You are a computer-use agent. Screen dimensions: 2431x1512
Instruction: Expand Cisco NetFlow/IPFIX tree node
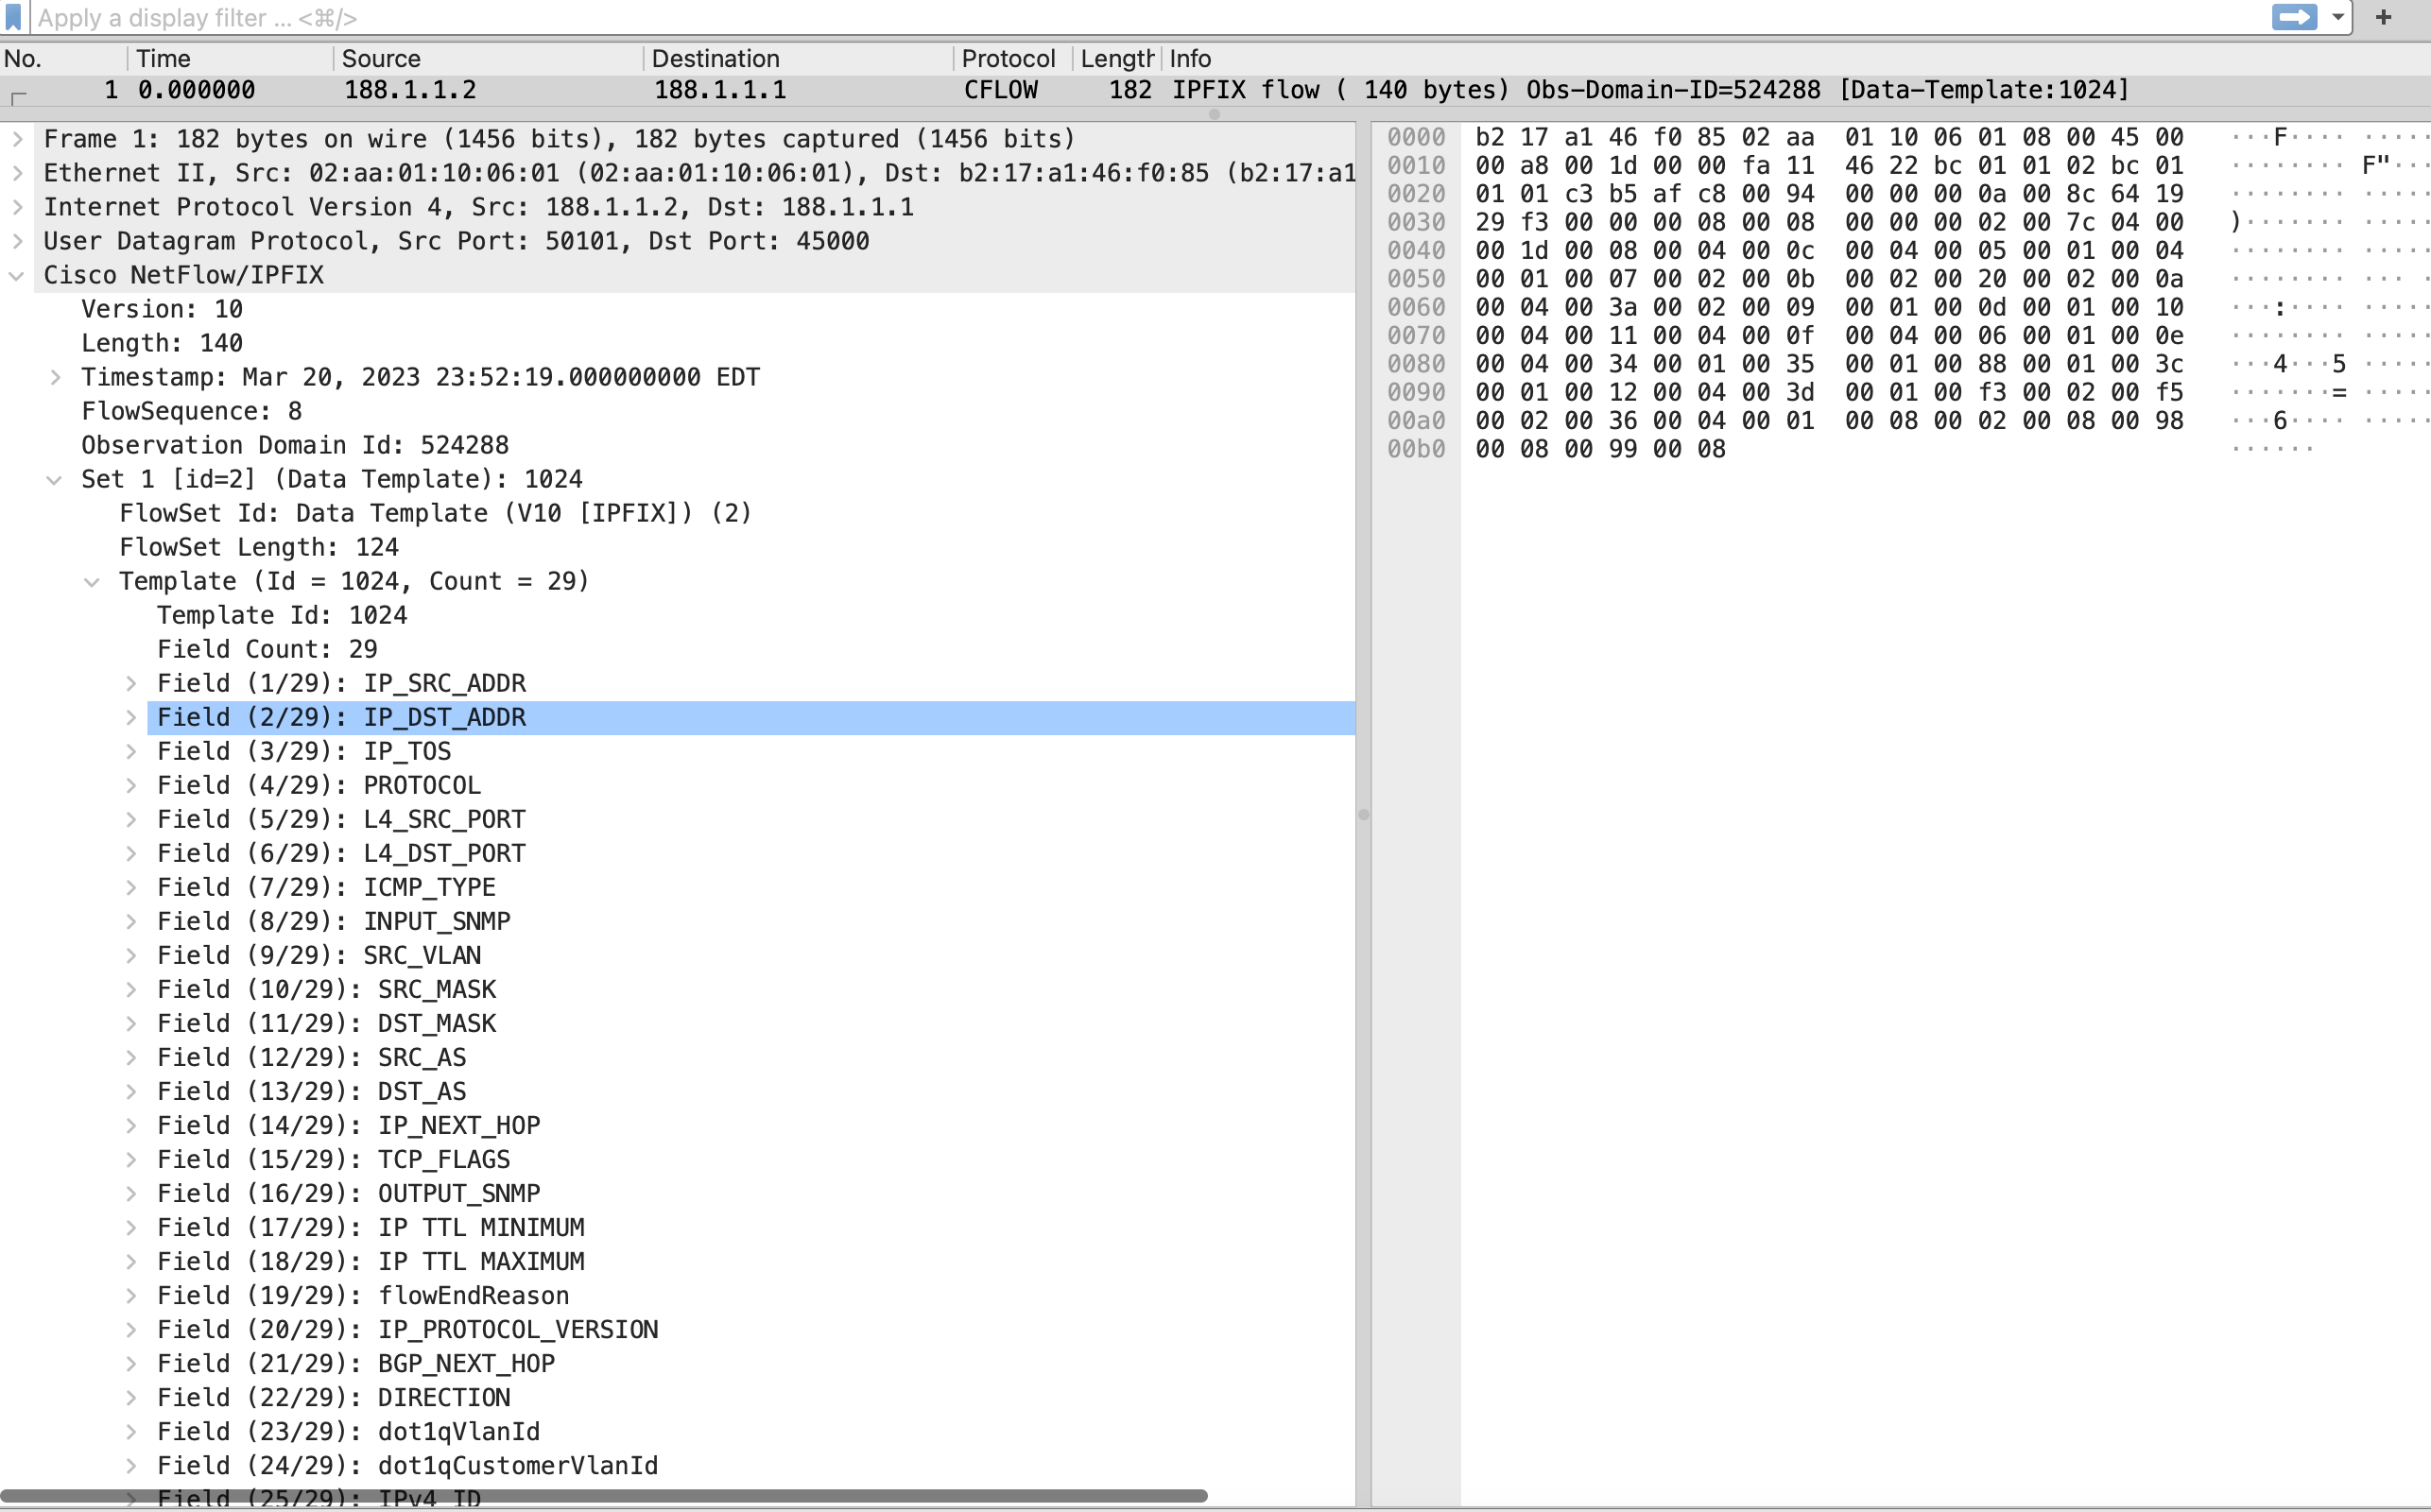click(x=19, y=275)
